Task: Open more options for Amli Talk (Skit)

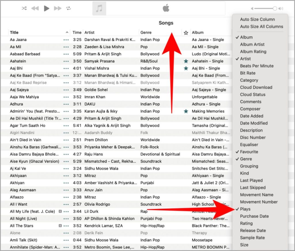Action: (66, 240)
